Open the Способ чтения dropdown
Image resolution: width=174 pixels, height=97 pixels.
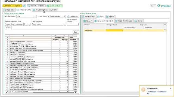coord(64,24)
